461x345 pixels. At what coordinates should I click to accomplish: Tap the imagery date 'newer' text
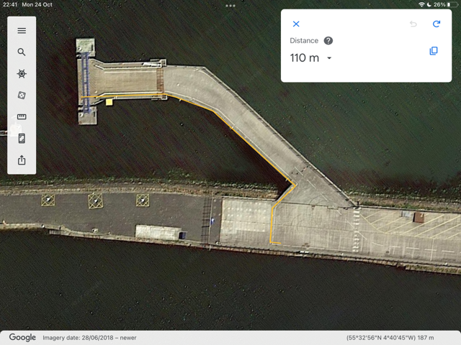pyautogui.click(x=127, y=338)
